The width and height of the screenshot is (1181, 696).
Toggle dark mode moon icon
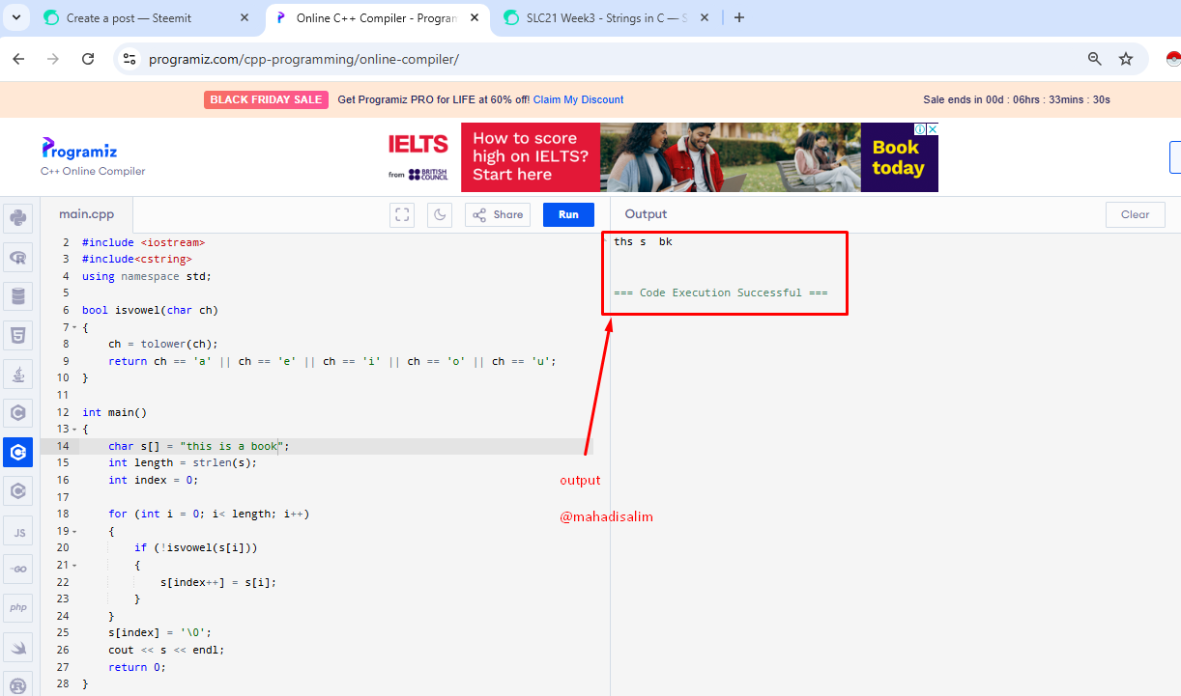coord(440,214)
